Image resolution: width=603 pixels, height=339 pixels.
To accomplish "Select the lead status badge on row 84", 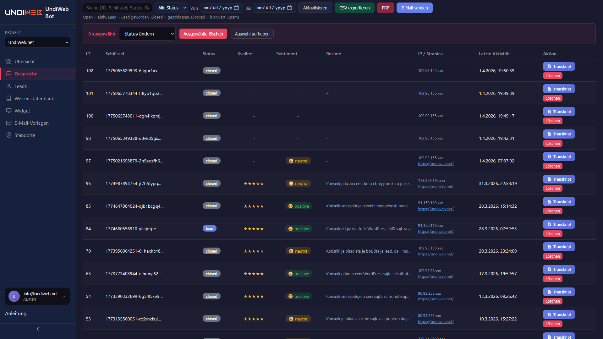I will click(x=209, y=228).
